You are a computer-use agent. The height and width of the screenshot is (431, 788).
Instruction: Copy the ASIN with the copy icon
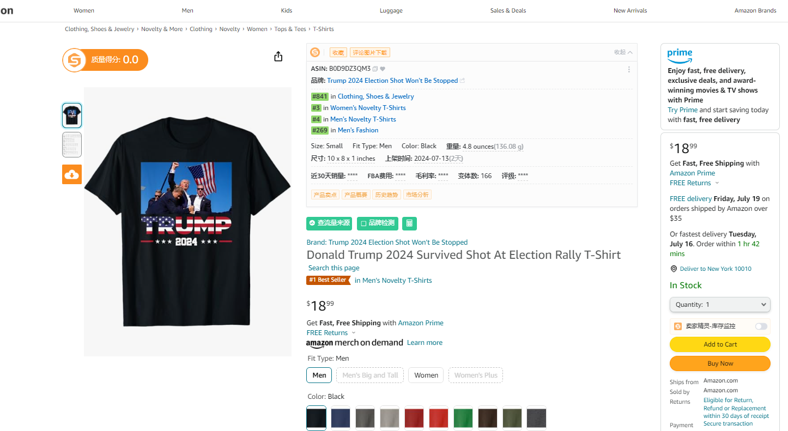tap(375, 69)
